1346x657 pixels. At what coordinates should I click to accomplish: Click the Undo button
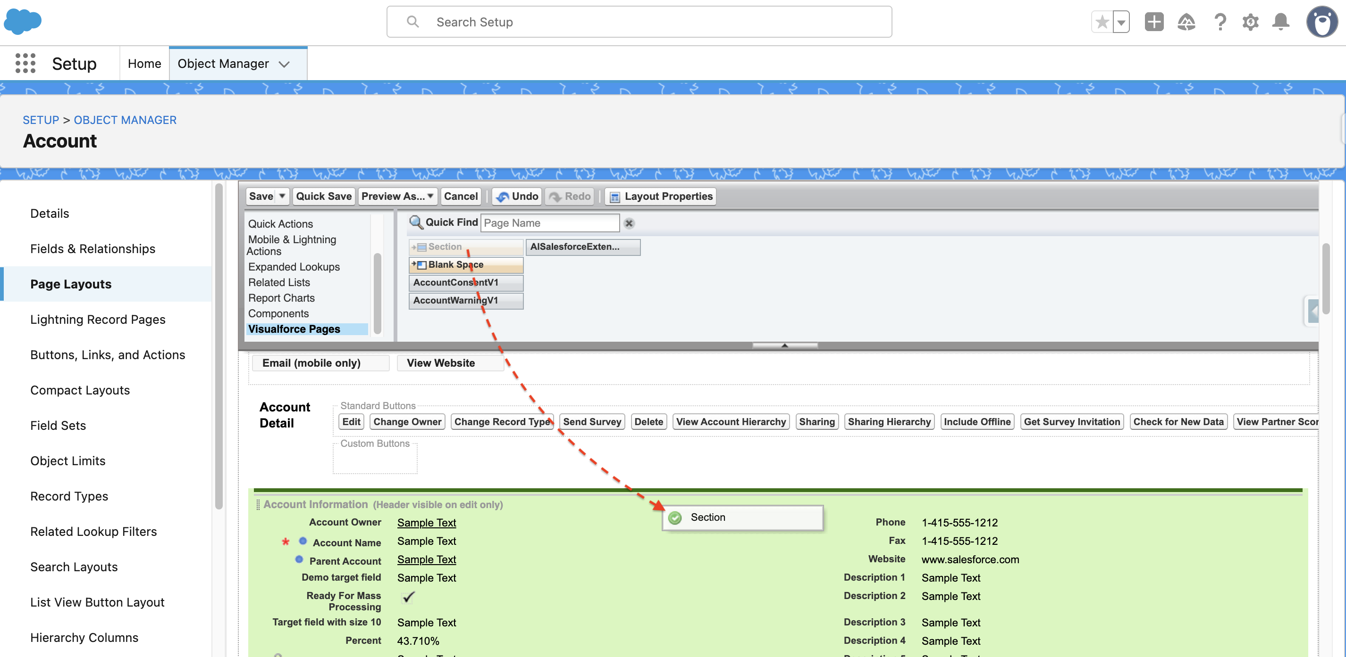[517, 196]
